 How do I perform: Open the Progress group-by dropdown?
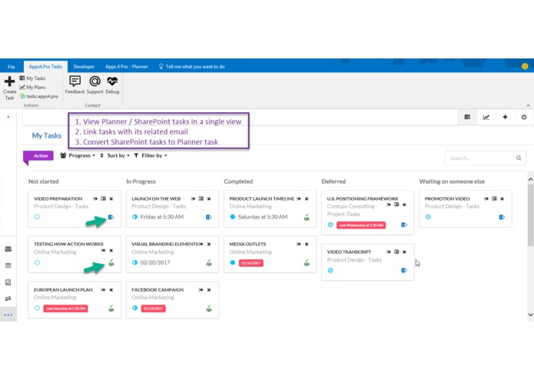tap(78, 155)
